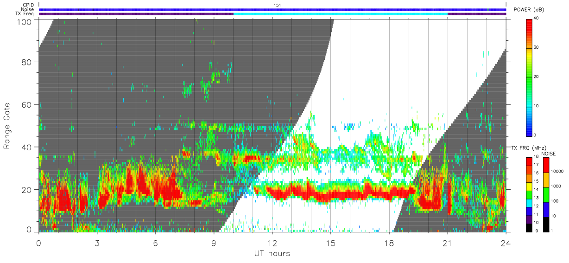Click the purple start segment of the TX Freq bar

click(x=136, y=14)
